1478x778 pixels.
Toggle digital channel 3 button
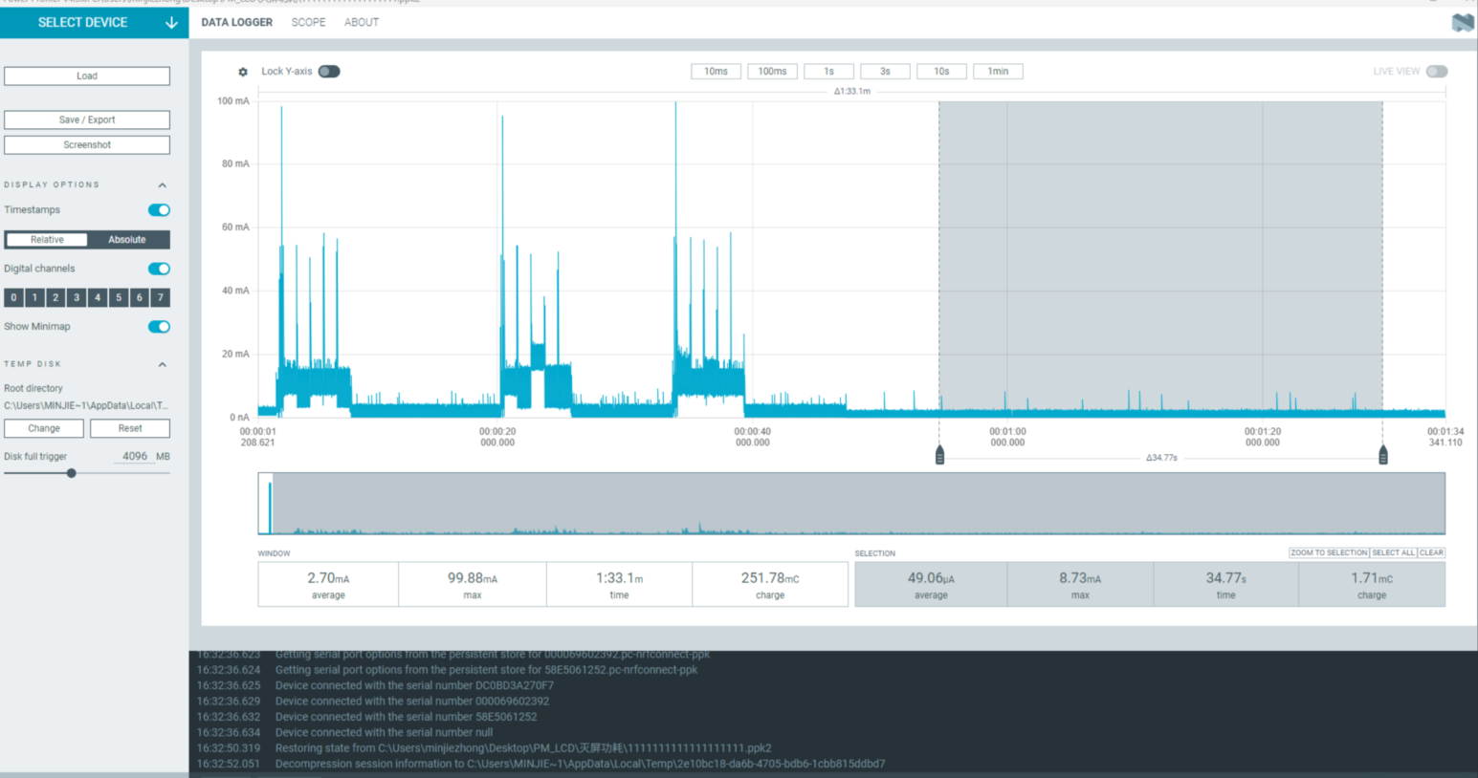tap(77, 298)
